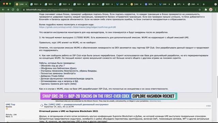Click the EXPLORE HASHBON ROCKET button
Screen dimensions: 218x123
[153, 96]
